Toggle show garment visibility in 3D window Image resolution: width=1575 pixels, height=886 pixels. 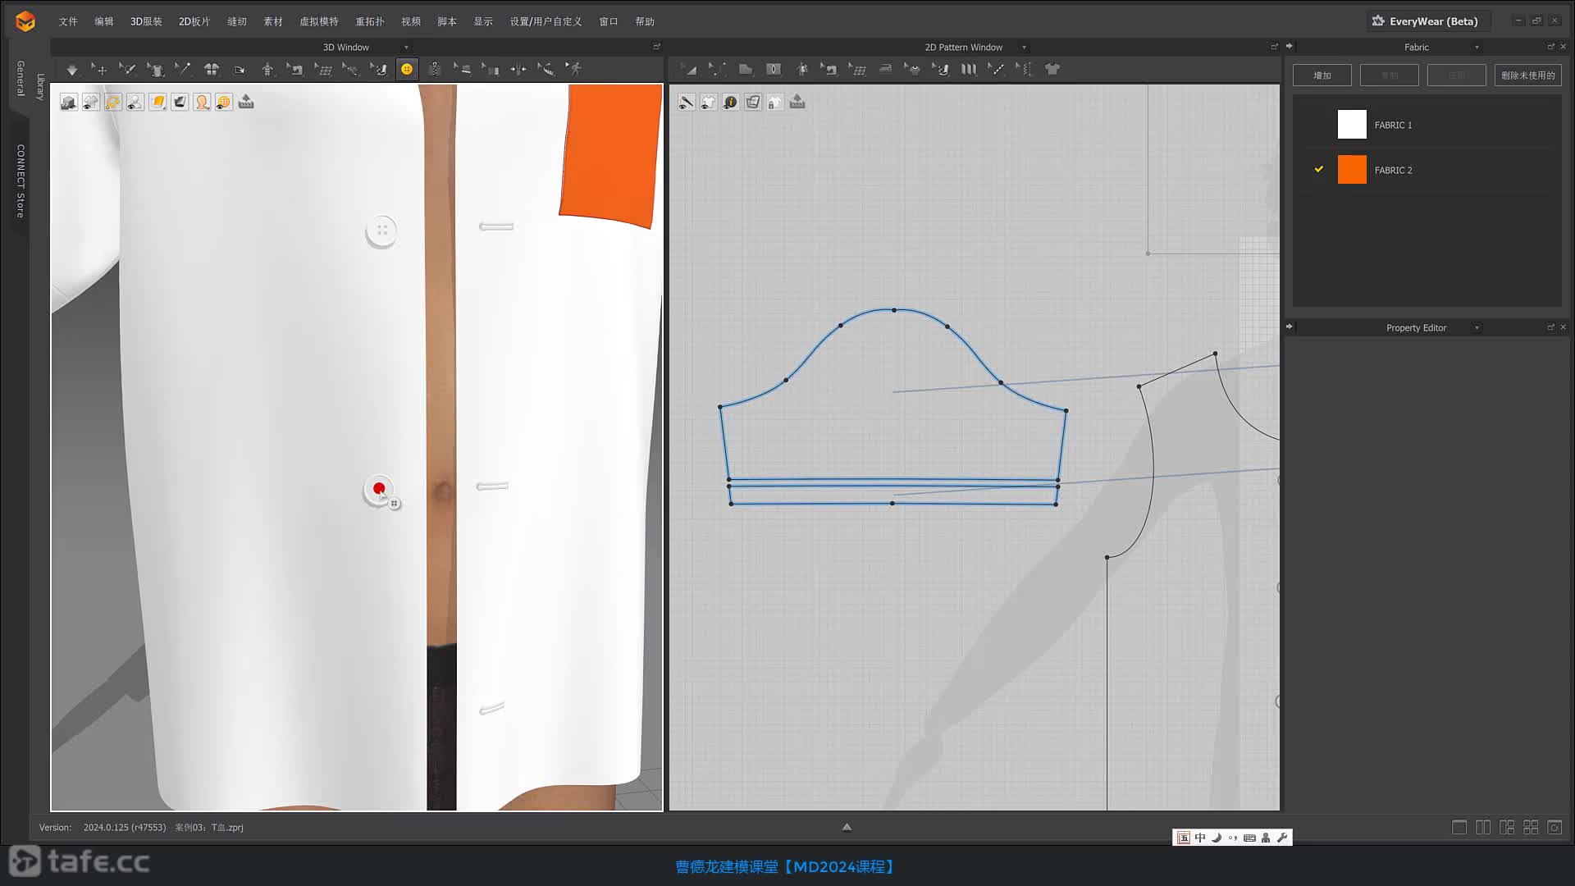(91, 102)
